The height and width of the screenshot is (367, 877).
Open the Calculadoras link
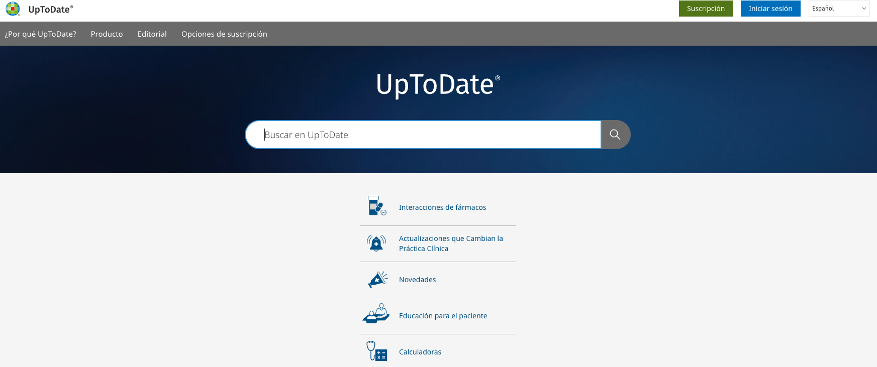coord(420,352)
